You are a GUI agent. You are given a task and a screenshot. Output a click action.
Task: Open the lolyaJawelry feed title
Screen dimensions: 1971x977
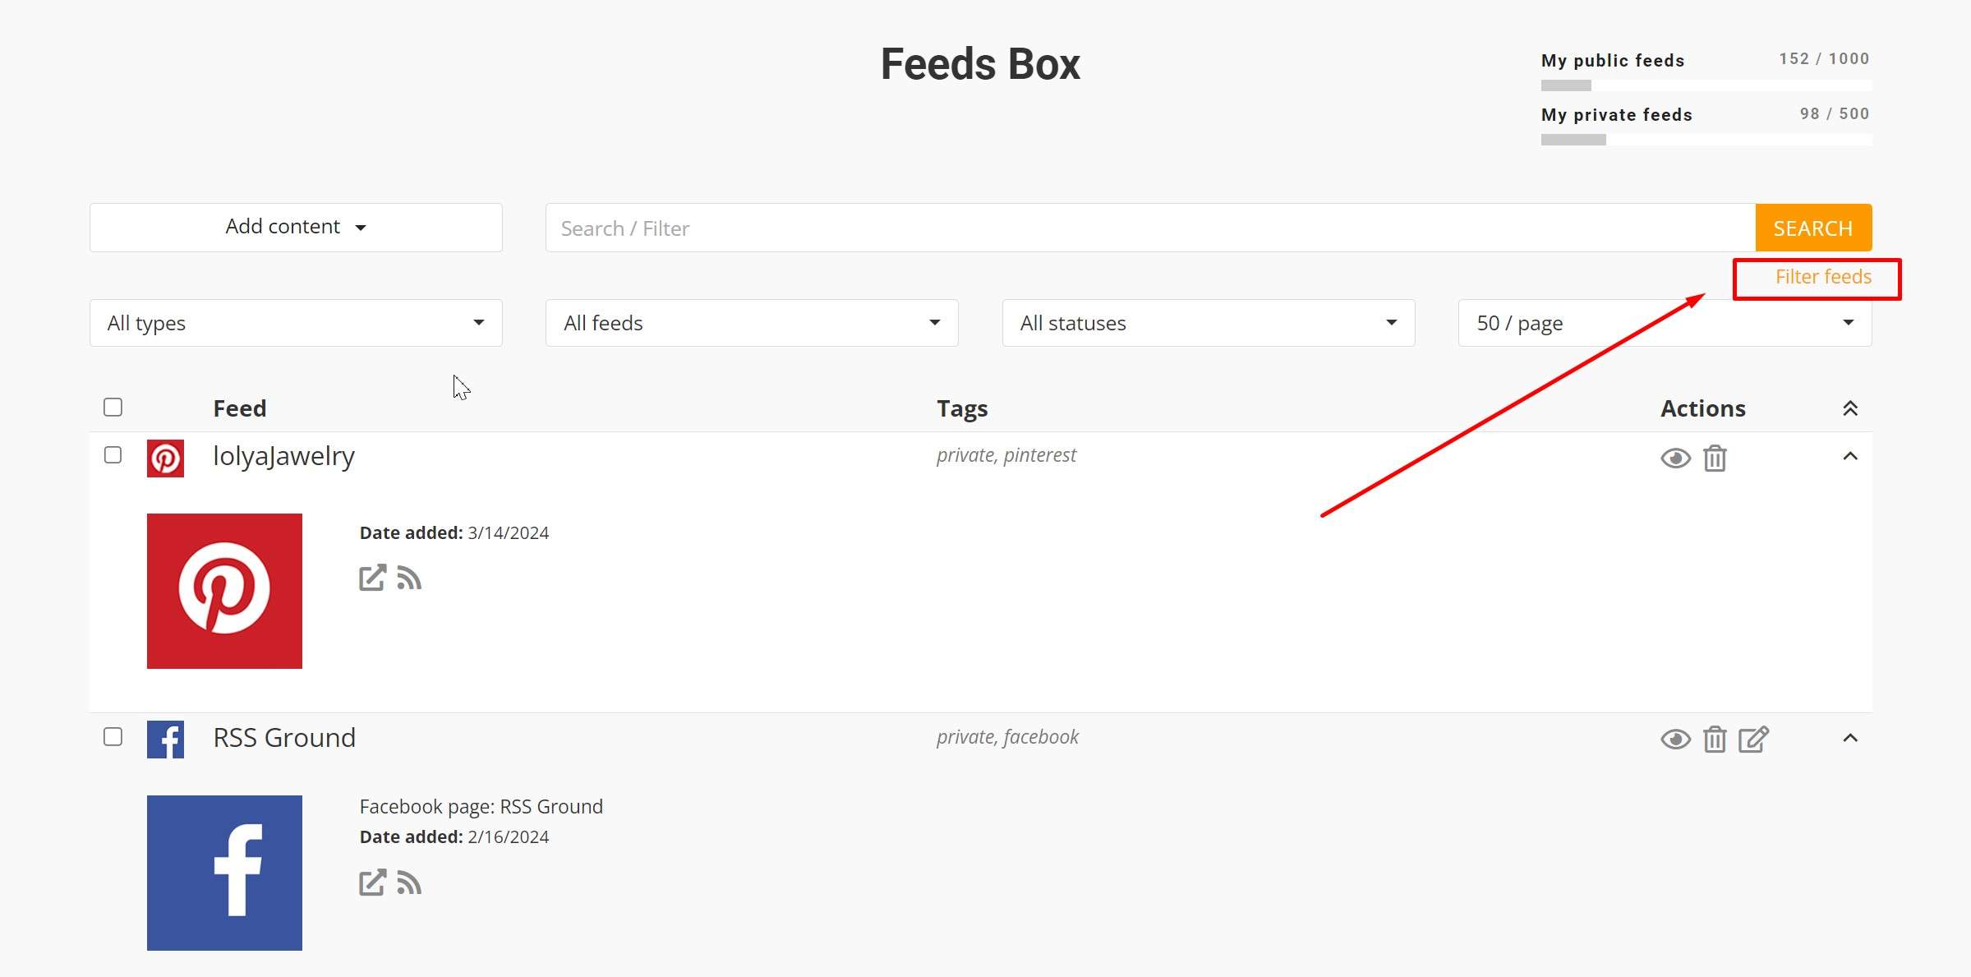[x=283, y=456]
